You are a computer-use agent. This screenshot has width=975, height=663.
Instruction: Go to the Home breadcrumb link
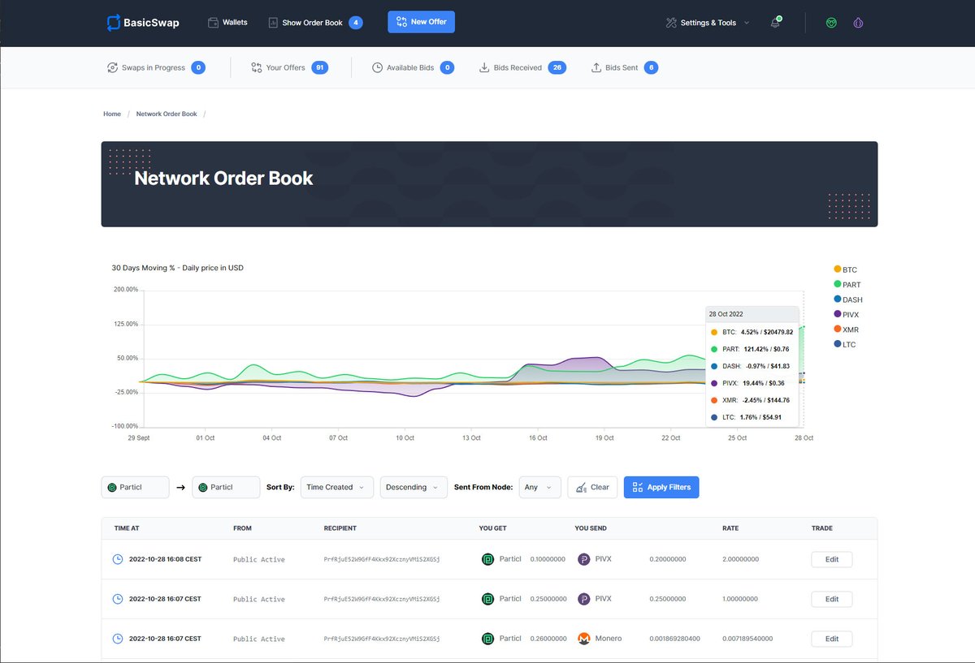112,114
